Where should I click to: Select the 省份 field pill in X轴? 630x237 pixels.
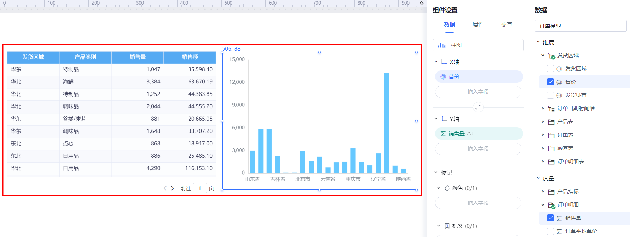pos(479,77)
